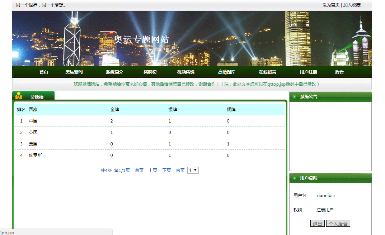Open 视频集锦 menu item

click(186, 72)
